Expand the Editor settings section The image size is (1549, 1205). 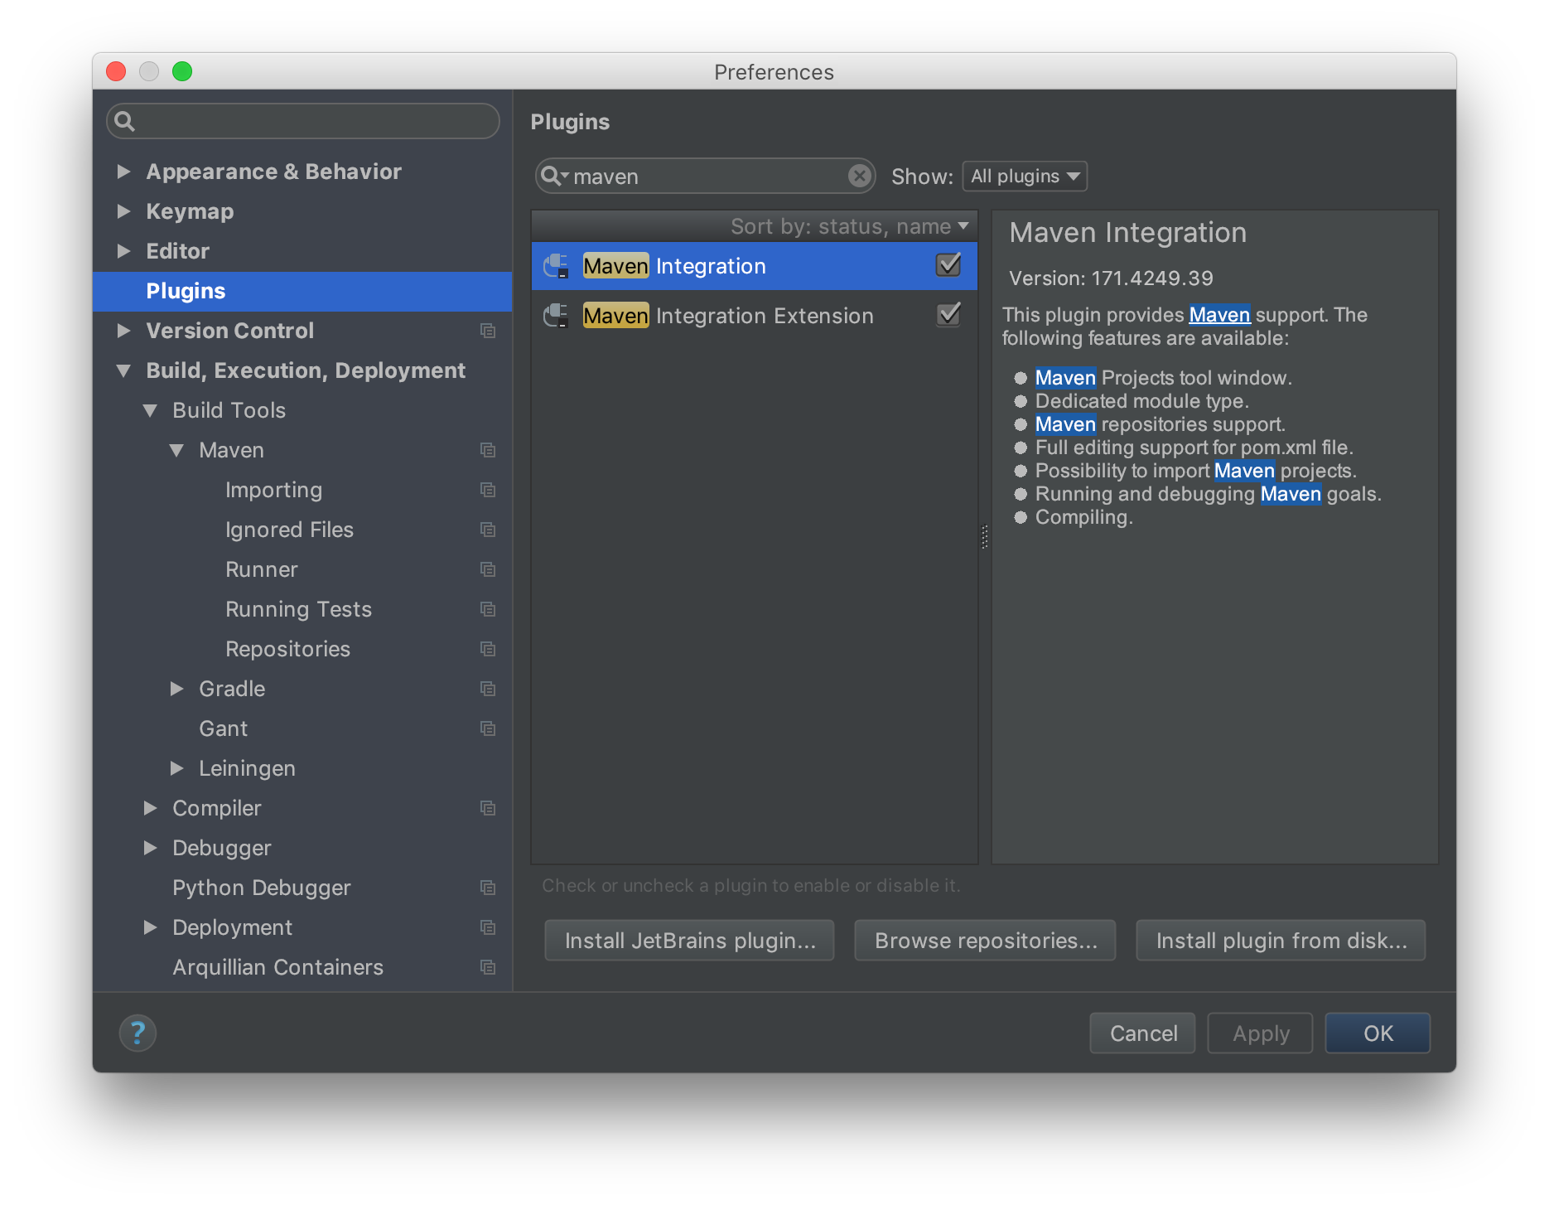[x=124, y=251]
